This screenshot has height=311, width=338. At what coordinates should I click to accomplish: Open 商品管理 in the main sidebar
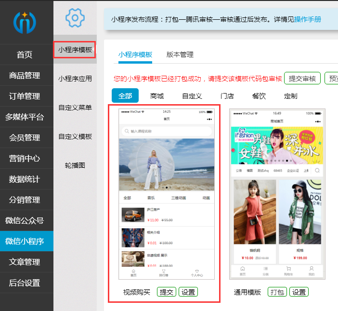pyautogui.click(x=25, y=76)
